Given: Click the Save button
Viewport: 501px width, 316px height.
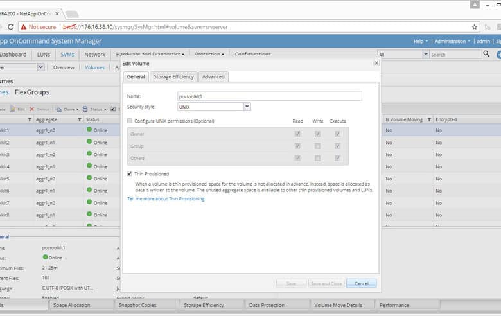Looking at the screenshot, I should (x=291, y=283).
